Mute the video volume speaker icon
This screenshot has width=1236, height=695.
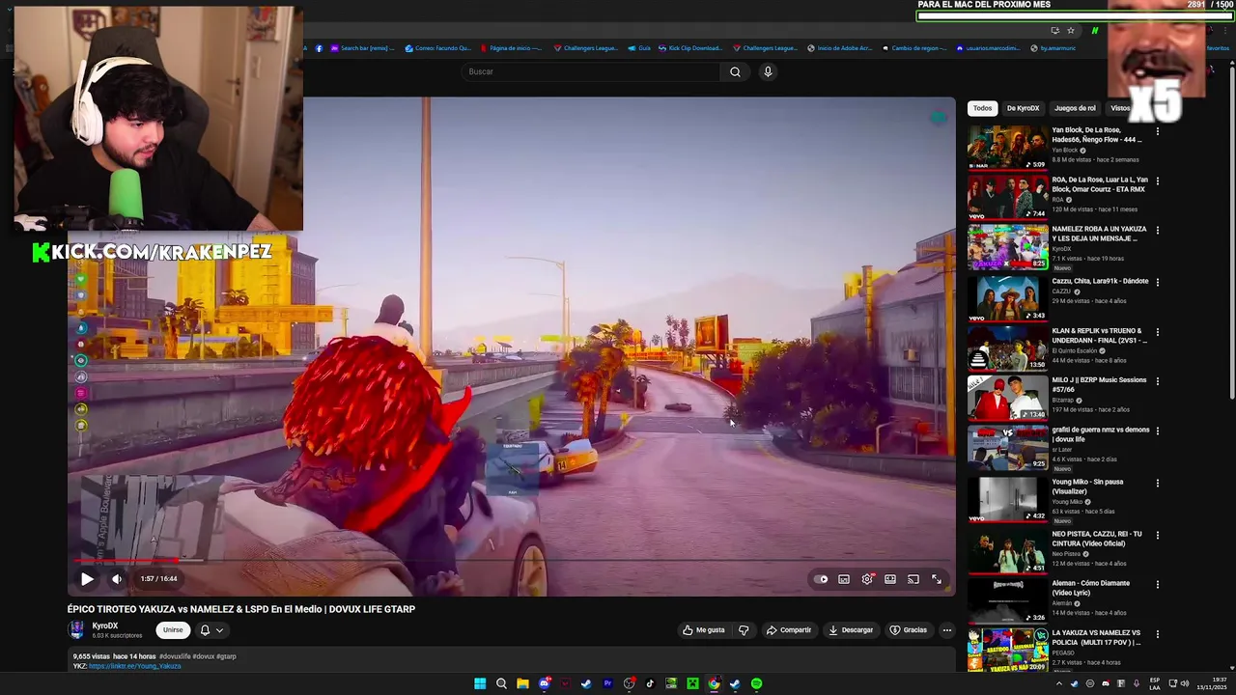coord(117,579)
